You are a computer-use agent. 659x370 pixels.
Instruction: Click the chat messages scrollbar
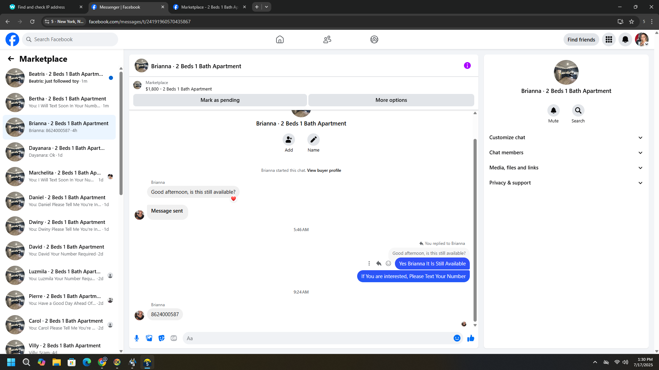coord(475,230)
